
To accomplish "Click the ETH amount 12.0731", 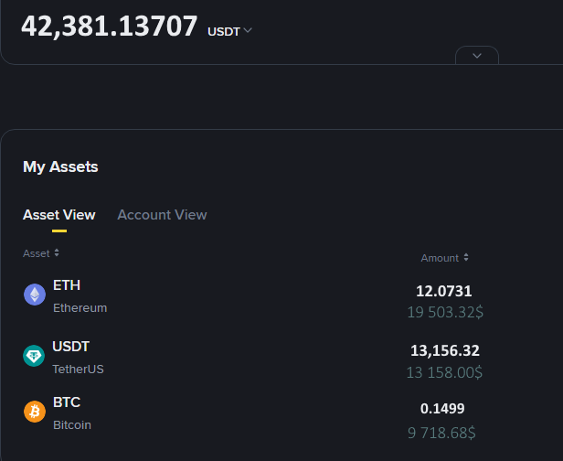I will tap(444, 291).
